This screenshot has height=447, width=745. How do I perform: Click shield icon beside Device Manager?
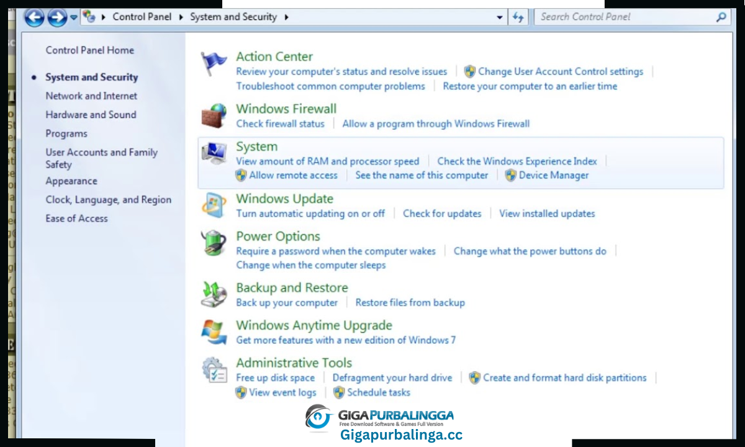click(510, 175)
